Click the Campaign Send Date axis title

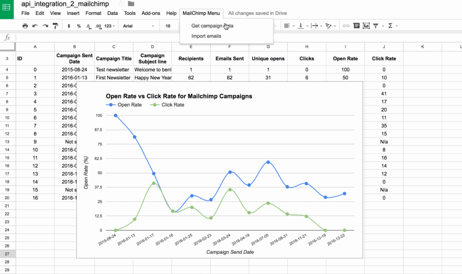pos(230,252)
